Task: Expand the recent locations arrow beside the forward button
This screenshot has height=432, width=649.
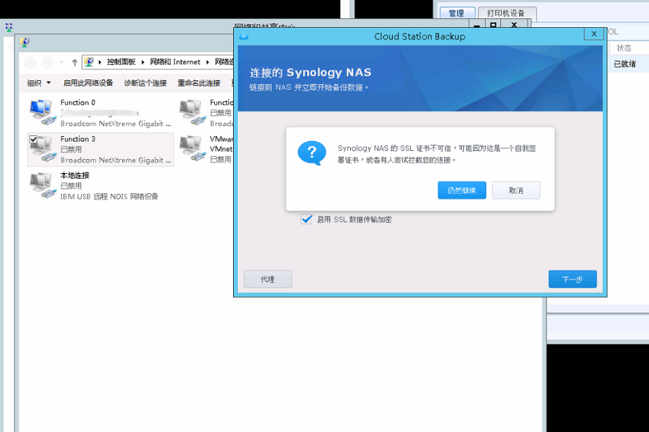Action: coord(61,62)
